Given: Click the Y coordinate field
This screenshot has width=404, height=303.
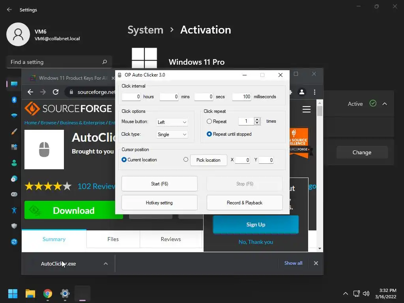Looking at the screenshot, I should click(266, 160).
